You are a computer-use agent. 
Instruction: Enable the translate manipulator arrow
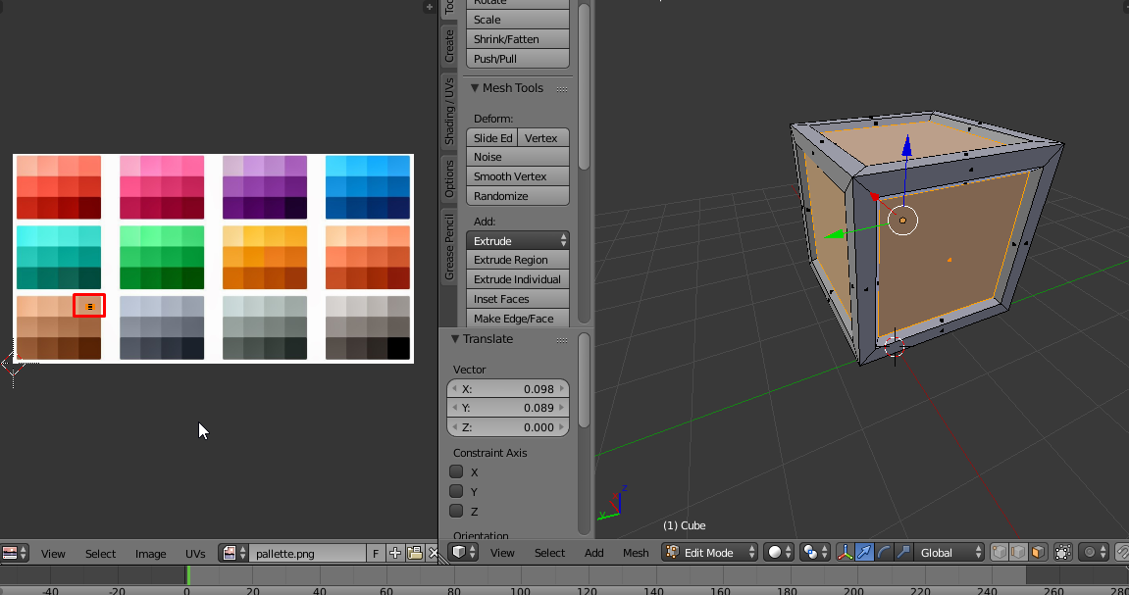pos(864,552)
